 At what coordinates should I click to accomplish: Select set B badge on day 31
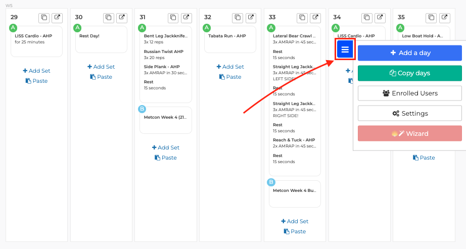[x=142, y=109]
